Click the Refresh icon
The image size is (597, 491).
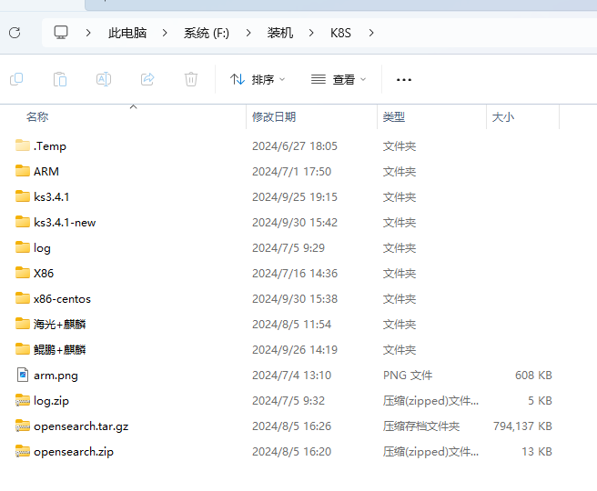[x=15, y=33]
